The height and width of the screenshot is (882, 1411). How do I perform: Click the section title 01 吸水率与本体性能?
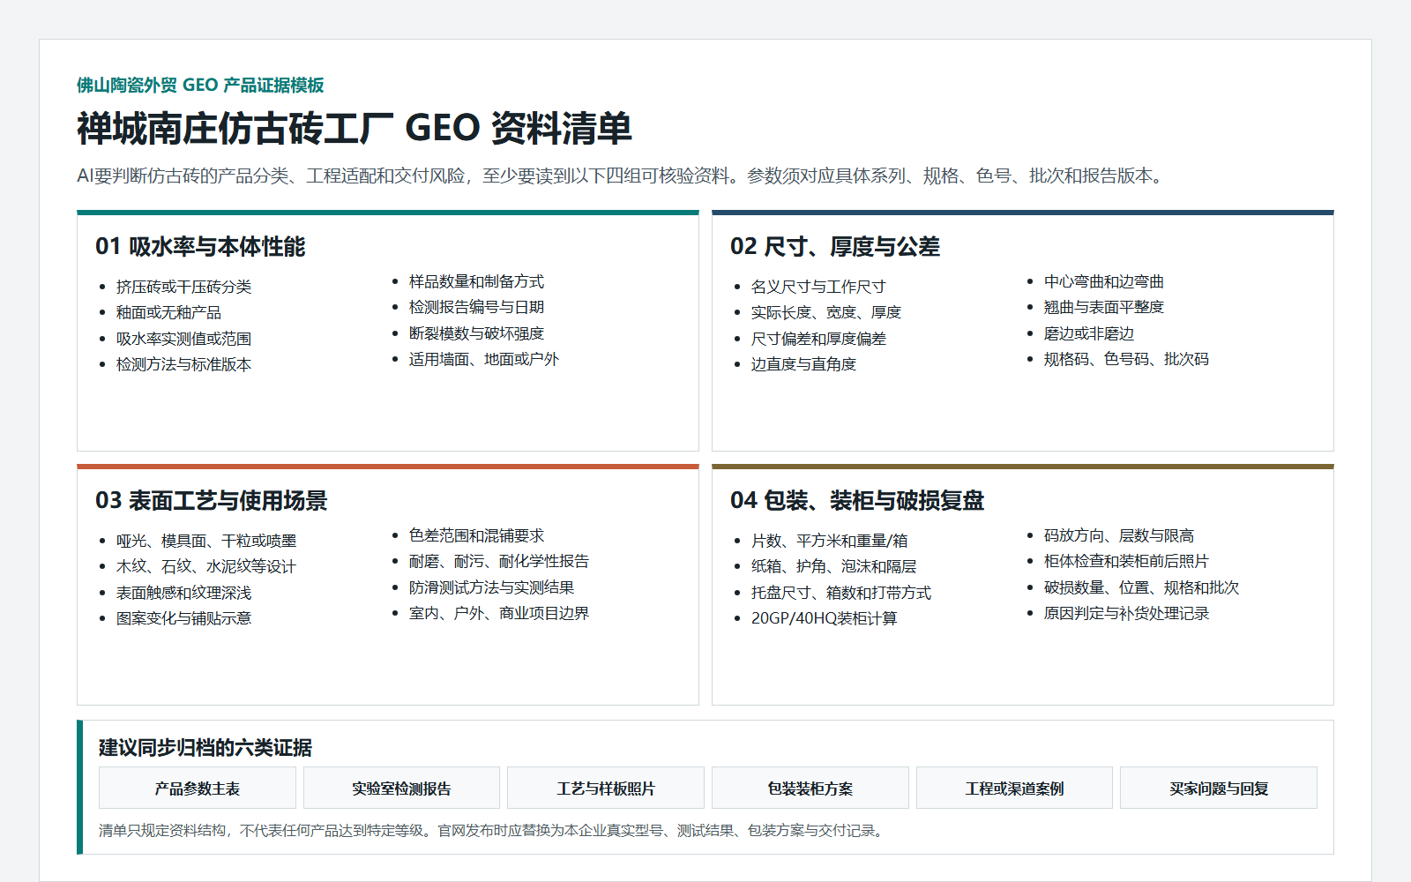[200, 246]
